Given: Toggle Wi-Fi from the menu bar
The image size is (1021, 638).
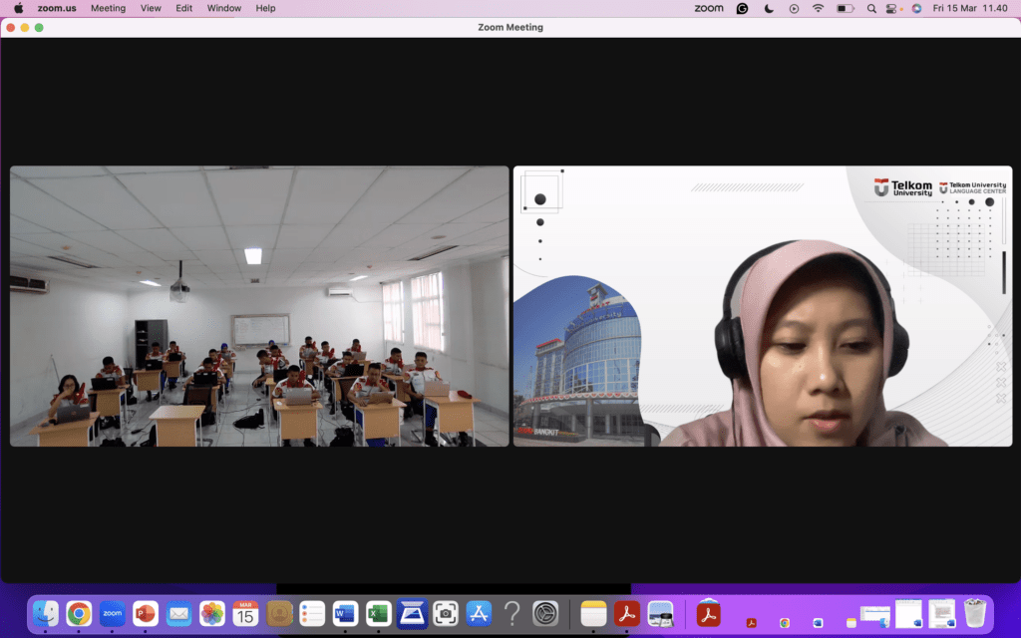Looking at the screenshot, I should pos(819,8).
